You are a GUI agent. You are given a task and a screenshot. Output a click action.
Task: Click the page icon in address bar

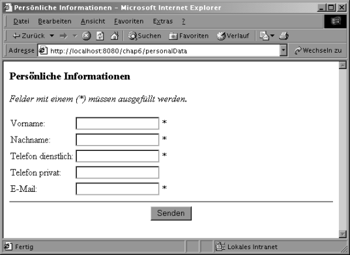pos(43,51)
